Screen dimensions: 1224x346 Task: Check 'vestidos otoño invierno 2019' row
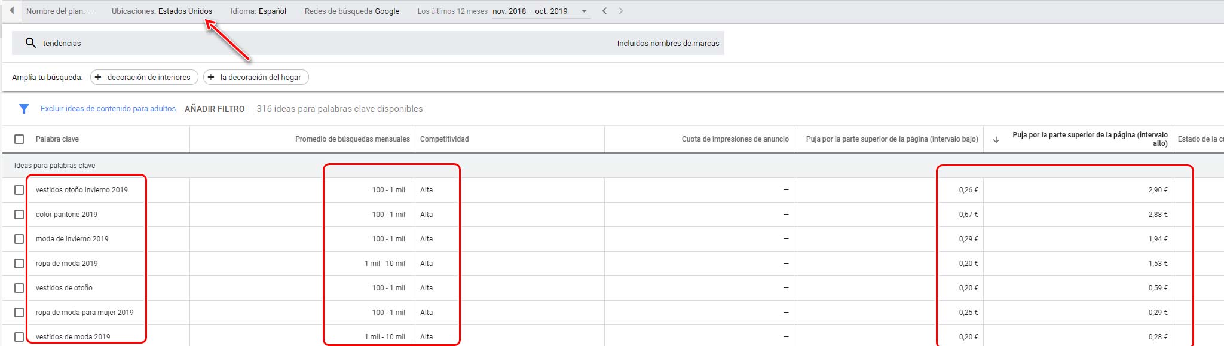click(x=19, y=190)
